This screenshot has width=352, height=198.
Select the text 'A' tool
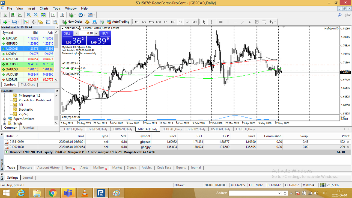pyautogui.click(x=250, y=22)
